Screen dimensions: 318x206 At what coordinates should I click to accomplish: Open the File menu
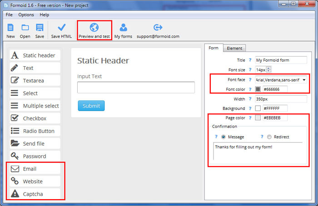tap(9, 15)
